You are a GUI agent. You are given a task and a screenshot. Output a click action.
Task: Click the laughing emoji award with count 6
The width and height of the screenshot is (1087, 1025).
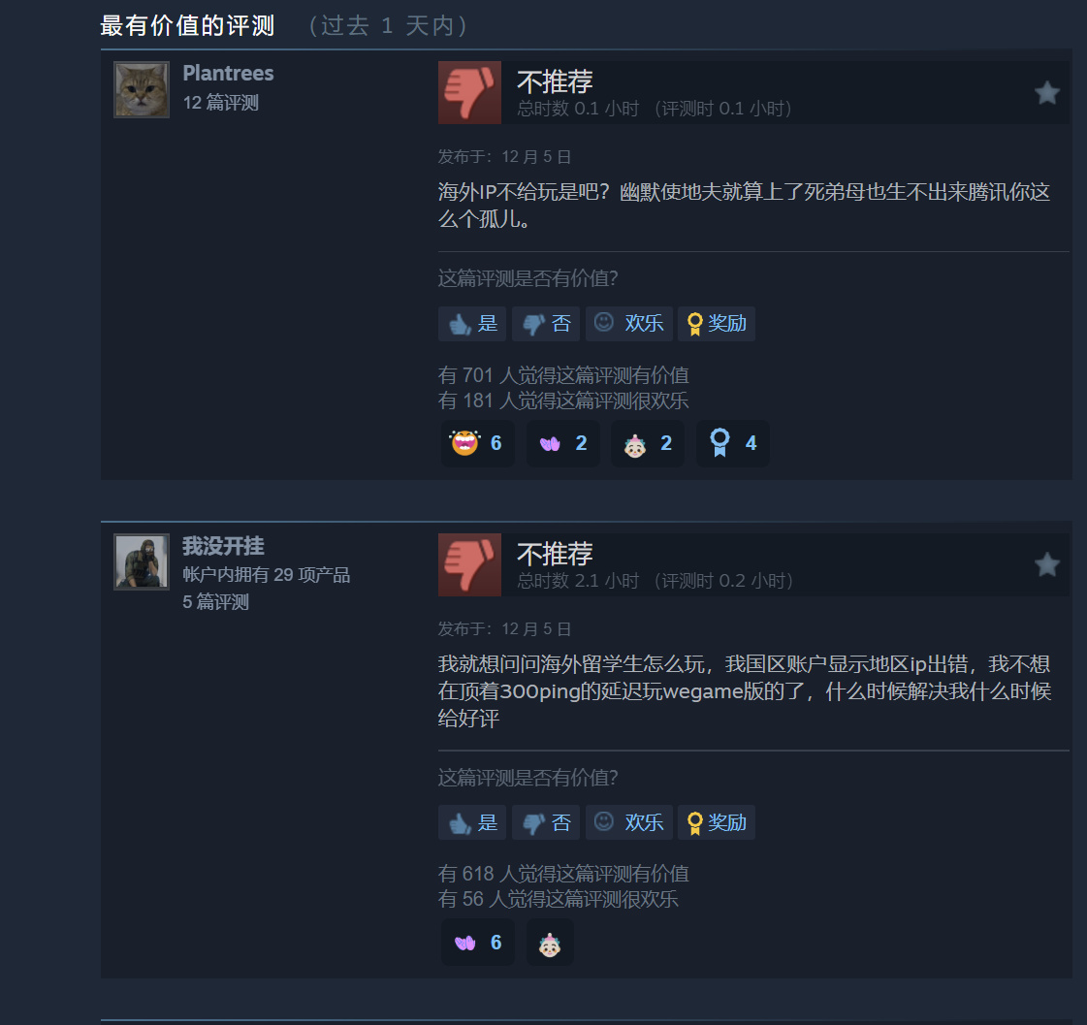[x=478, y=443]
